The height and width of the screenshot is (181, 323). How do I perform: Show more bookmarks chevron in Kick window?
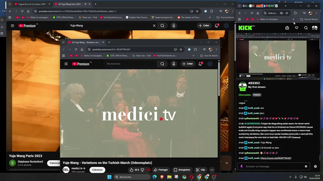point(293,19)
